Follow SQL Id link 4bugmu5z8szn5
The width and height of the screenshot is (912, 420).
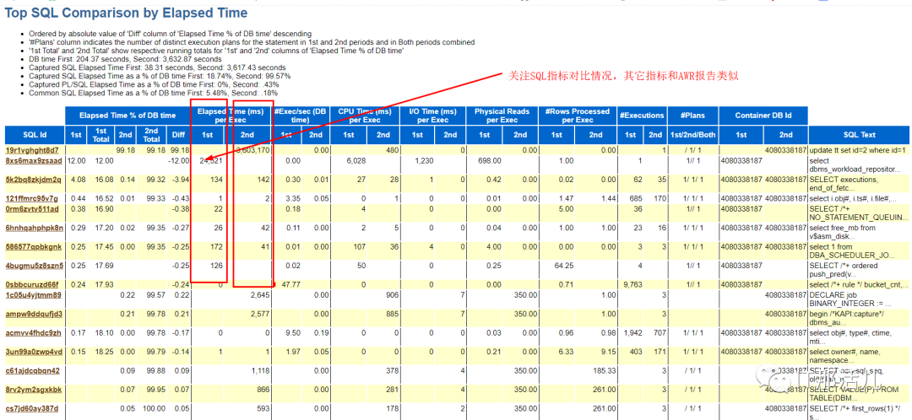point(33,266)
